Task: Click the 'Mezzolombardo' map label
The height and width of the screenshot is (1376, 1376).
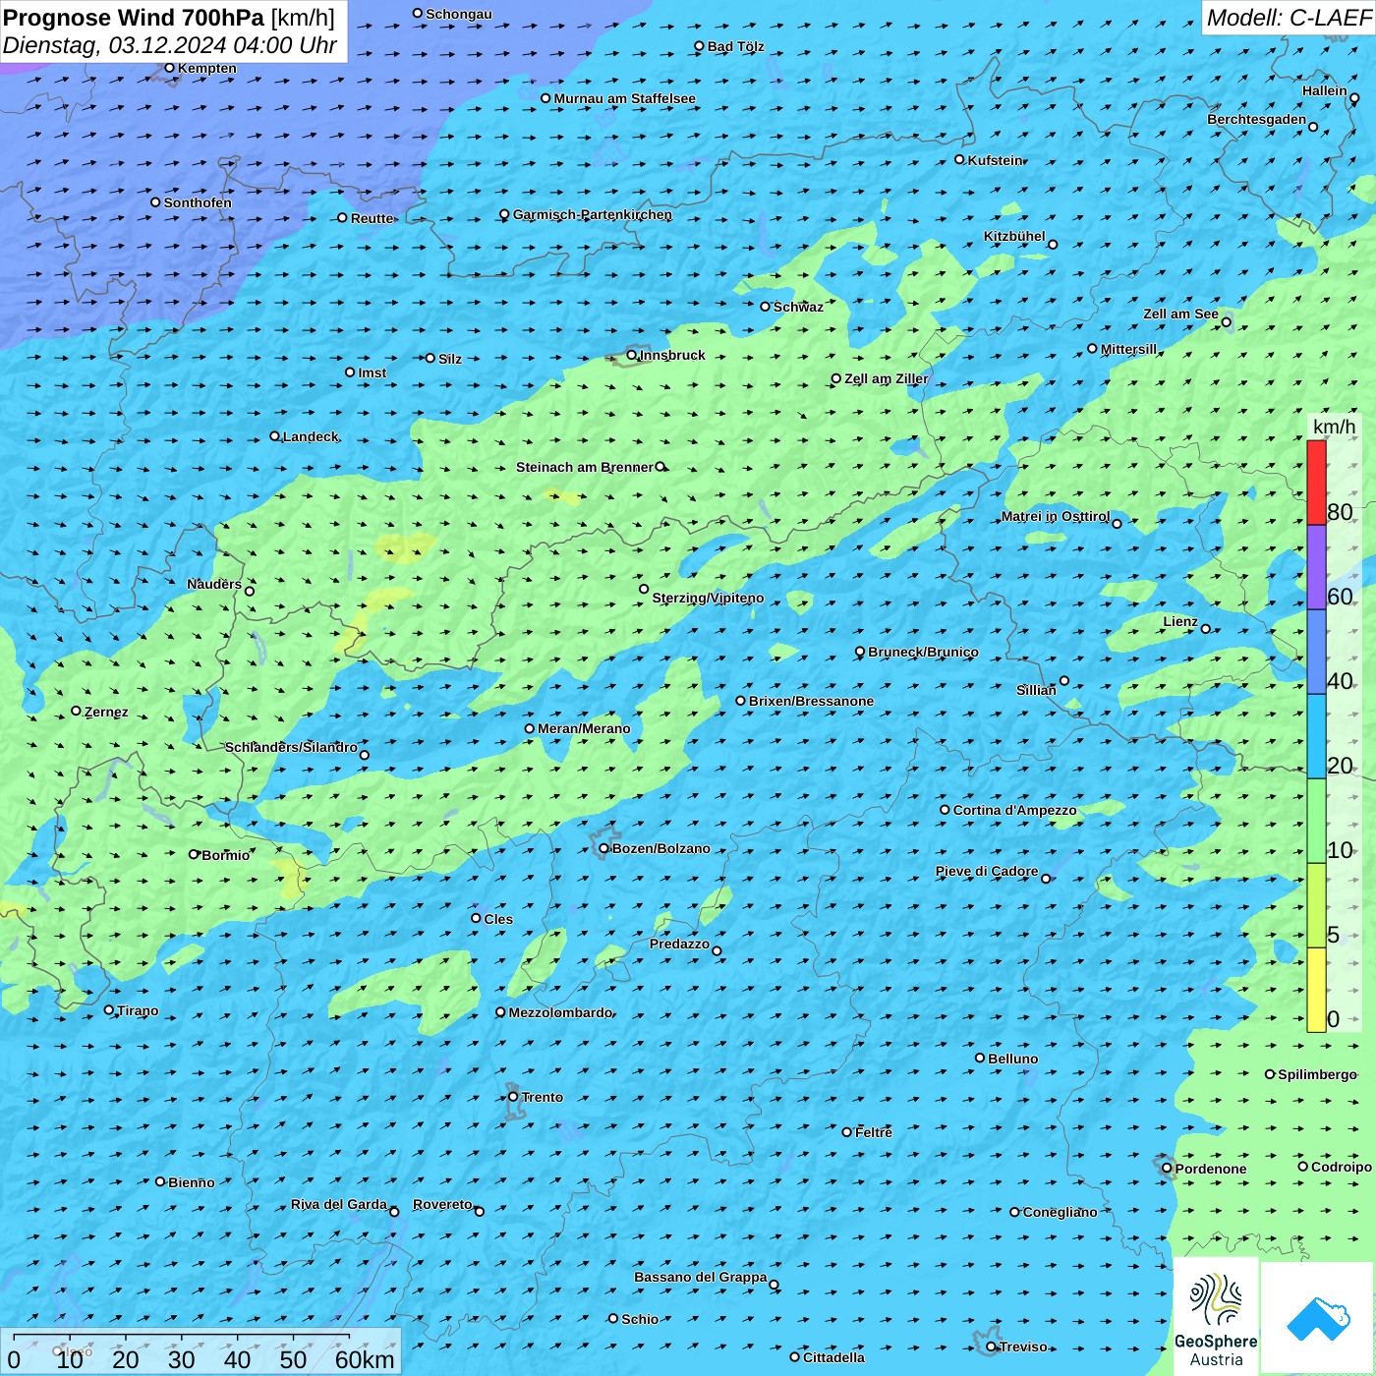Action: [x=560, y=1012]
